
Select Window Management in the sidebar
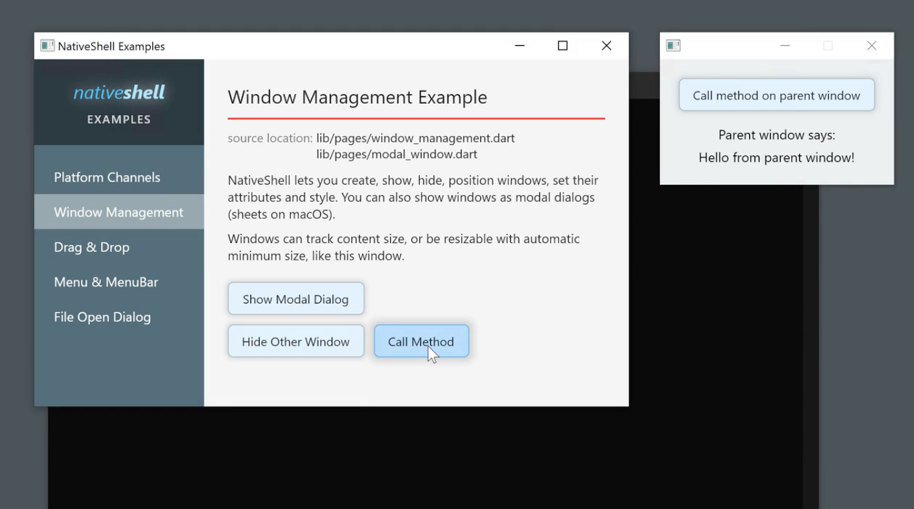pyautogui.click(x=119, y=212)
